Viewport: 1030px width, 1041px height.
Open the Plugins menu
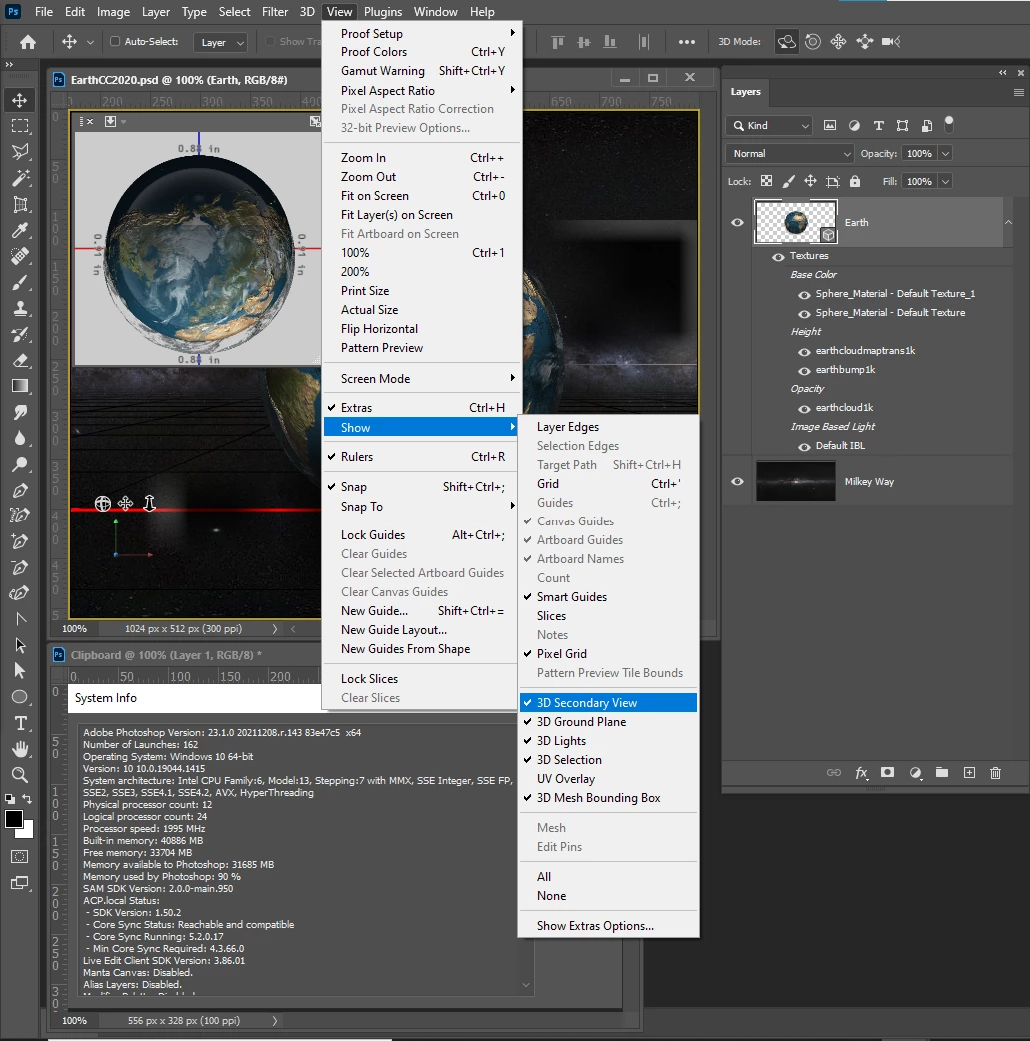pos(383,12)
